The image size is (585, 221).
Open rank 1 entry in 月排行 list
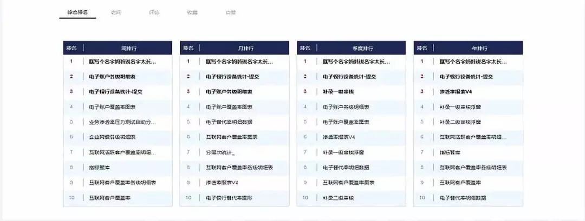pyautogui.click(x=239, y=62)
